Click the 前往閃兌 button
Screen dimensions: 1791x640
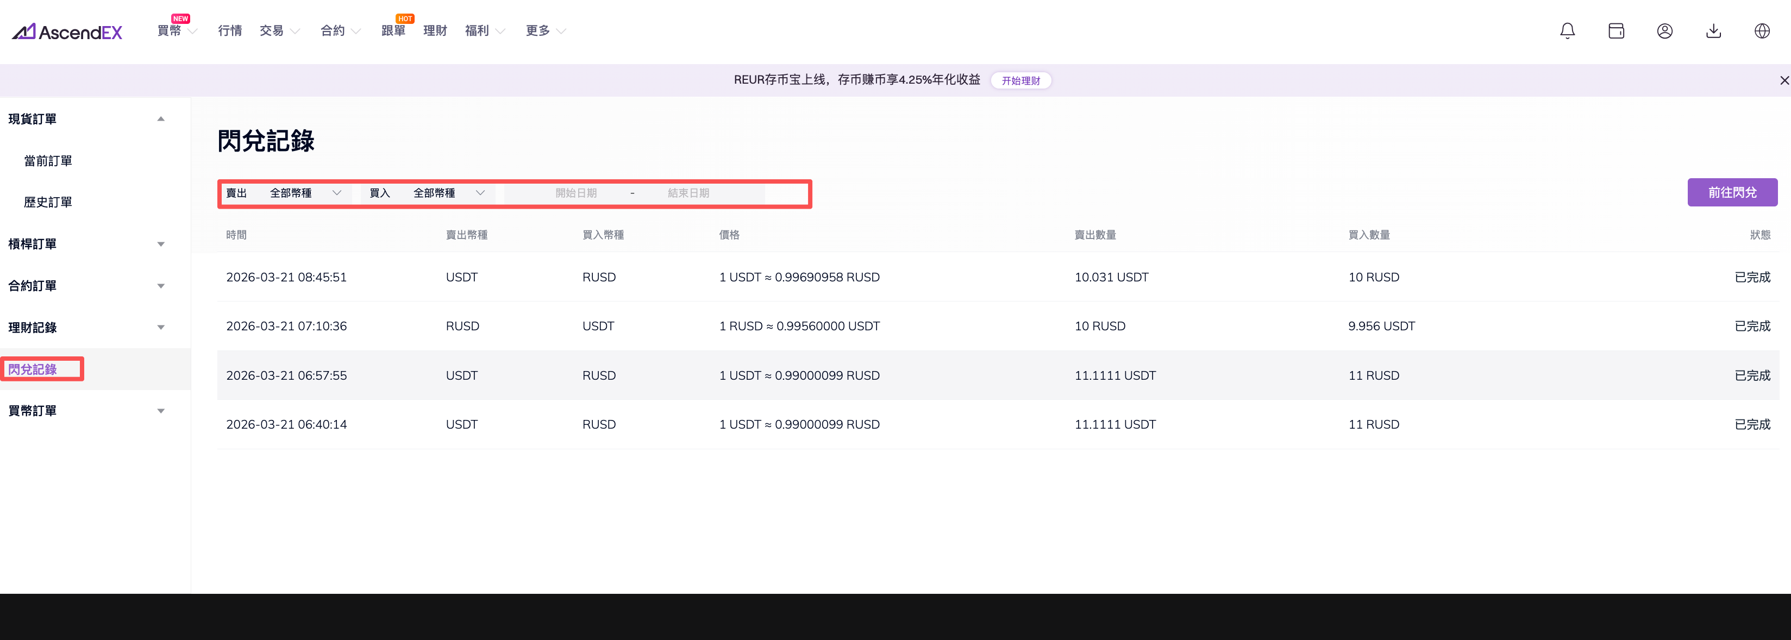pyautogui.click(x=1732, y=192)
